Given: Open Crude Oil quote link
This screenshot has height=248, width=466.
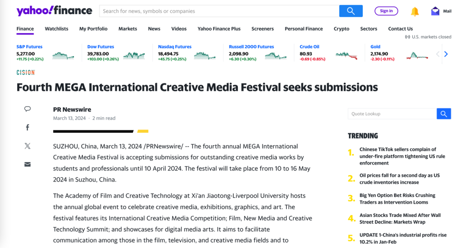Looking at the screenshot, I should (309, 46).
